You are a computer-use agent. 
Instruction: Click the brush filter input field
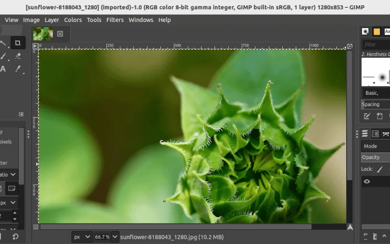point(376,44)
